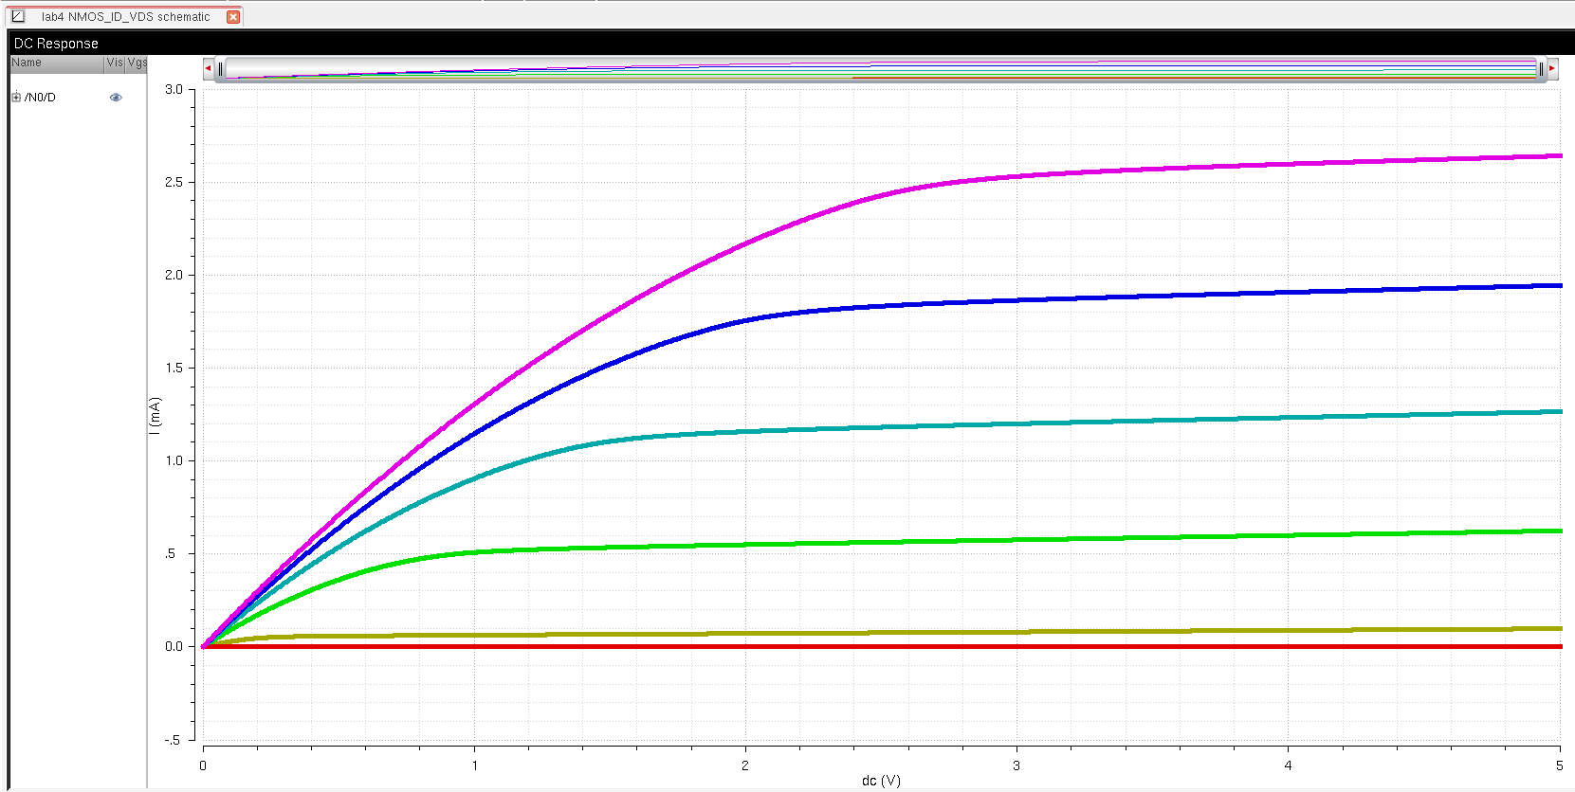Click the left handle of overview slider

(x=221, y=69)
